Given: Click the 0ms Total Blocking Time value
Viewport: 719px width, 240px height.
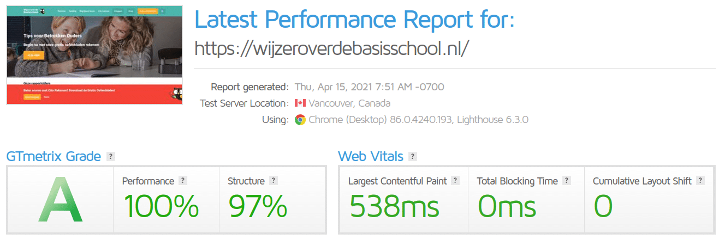Looking at the screenshot, I should coord(507,207).
